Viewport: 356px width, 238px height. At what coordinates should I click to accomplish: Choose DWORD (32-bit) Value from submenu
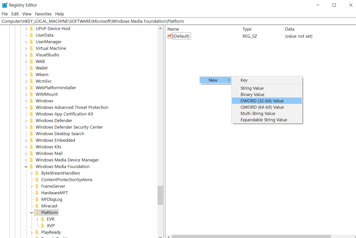pyautogui.click(x=262, y=101)
